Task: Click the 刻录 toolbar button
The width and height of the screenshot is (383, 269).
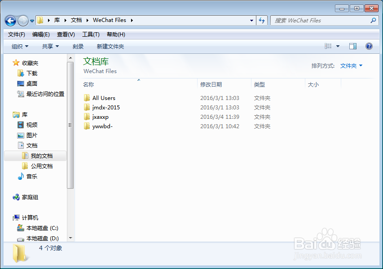Action: [x=78, y=46]
